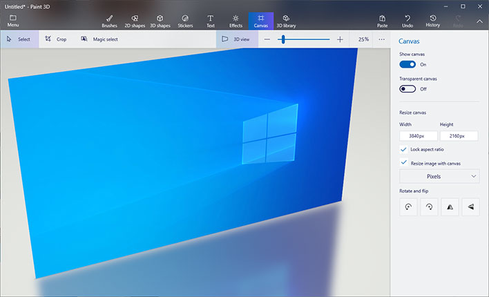Screen dimensions: 489x297
Task: Select the Text tool
Action: 211,21
